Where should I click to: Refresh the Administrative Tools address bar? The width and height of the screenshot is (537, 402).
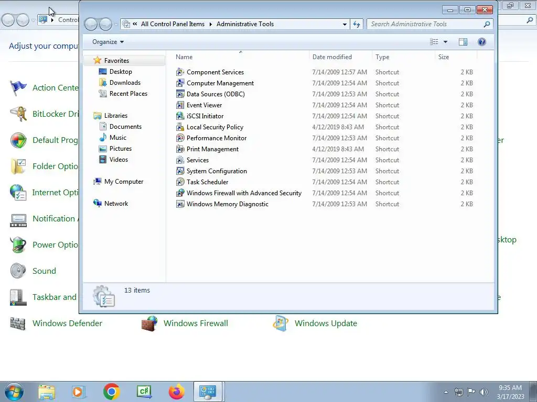pyautogui.click(x=357, y=24)
